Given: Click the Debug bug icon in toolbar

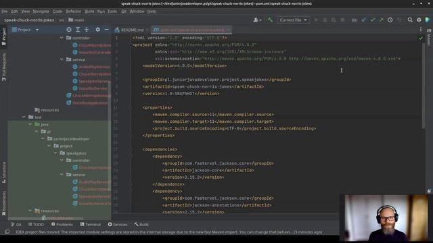Looking at the screenshot, I should click(325, 20).
